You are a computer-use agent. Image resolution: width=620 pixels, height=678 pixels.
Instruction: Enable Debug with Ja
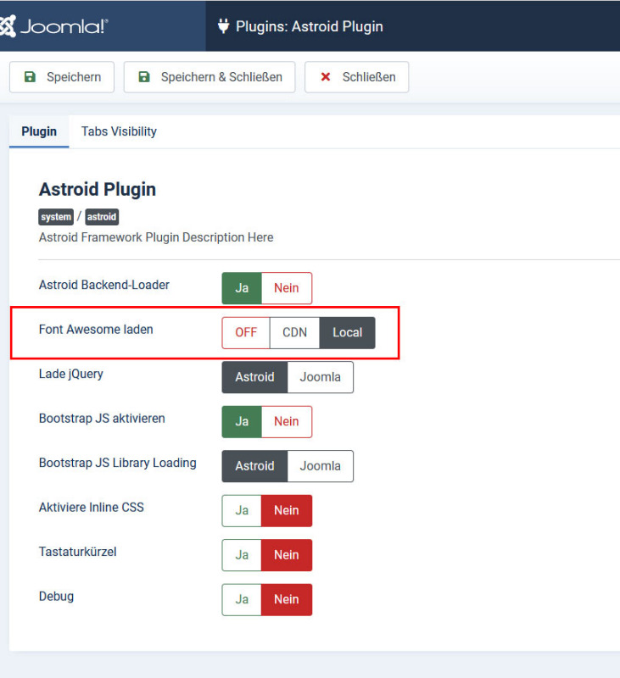(242, 600)
